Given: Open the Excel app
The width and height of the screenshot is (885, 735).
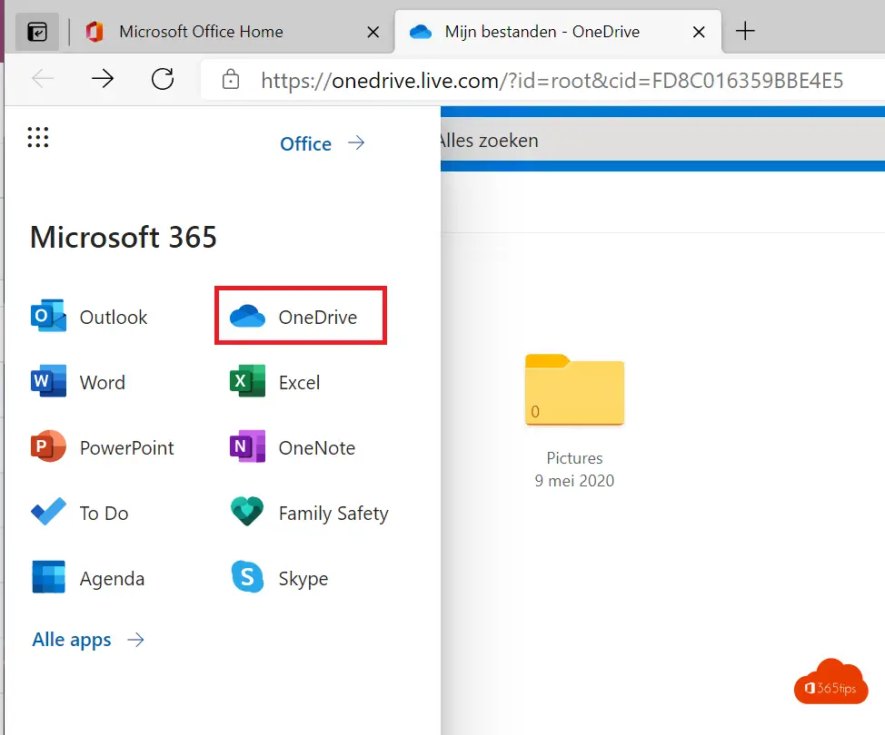Looking at the screenshot, I should pos(275,382).
